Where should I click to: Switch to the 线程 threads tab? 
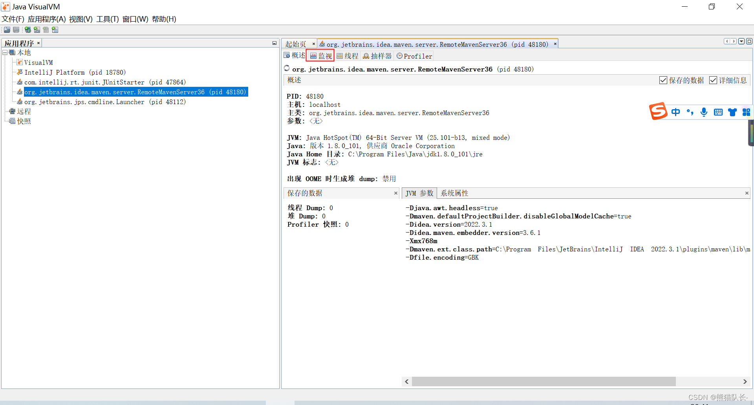347,56
